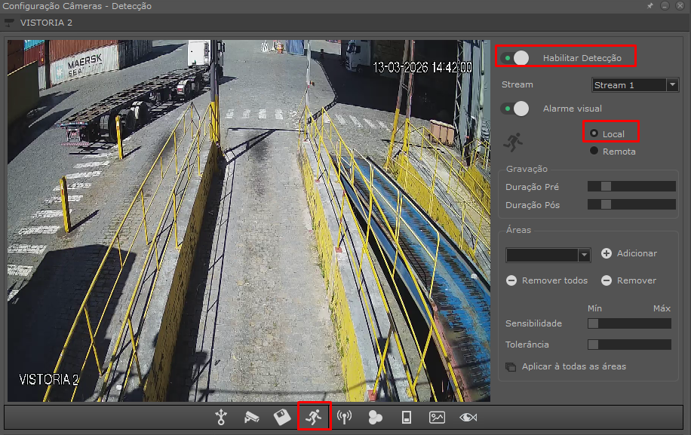
Task: Click the image picture settings icon
Action: [x=437, y=417]
